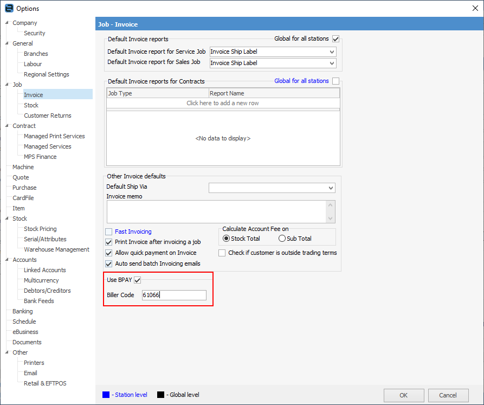484x405 pixels.
Task: Select Purchase in the tree
Action: tap(24, 188)
